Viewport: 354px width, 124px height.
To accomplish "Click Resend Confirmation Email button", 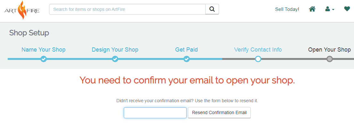I will [219, 112].
